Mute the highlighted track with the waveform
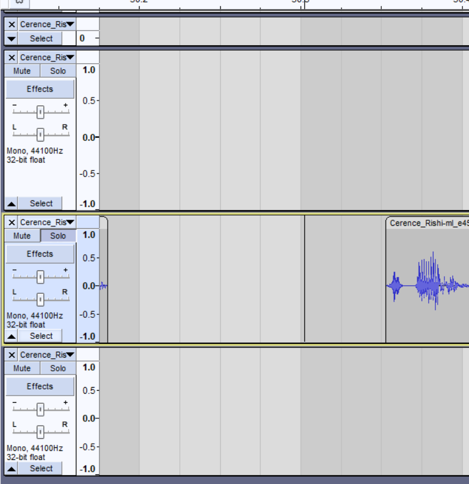The image size is (469, 484). (22, 236)
